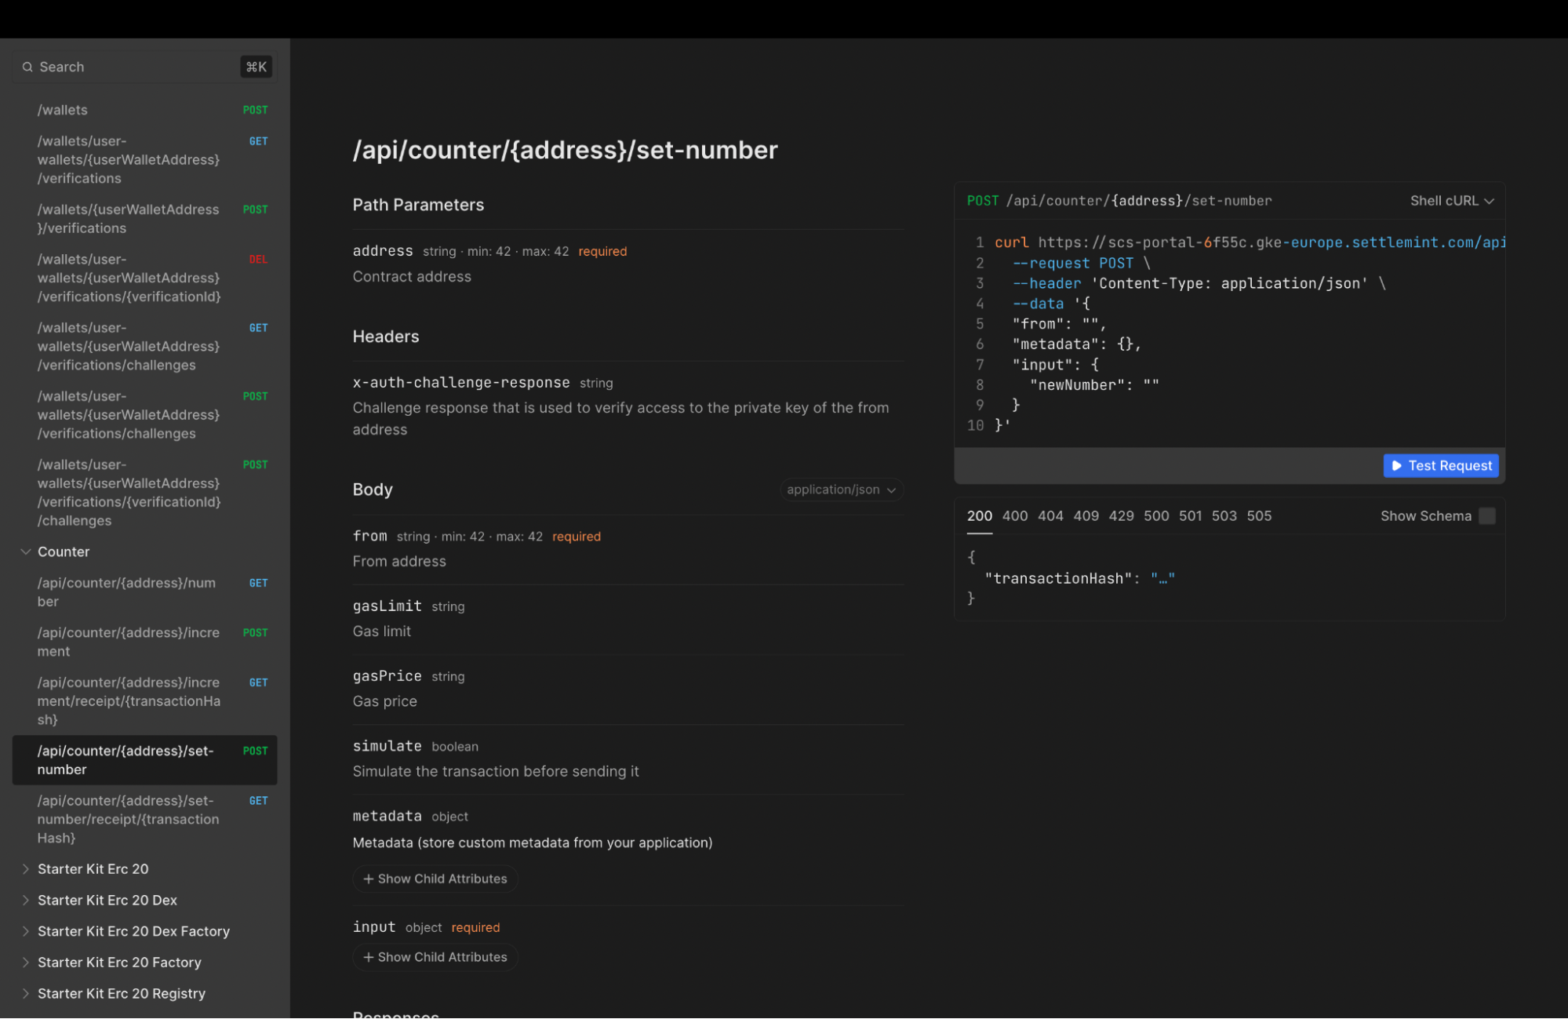Click the Test Request button

[1441, 466]
